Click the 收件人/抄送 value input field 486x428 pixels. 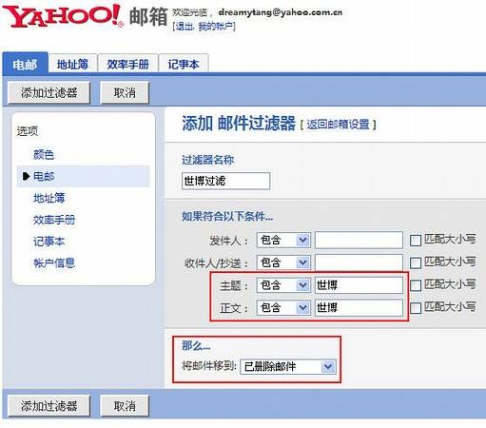(359, 263)
